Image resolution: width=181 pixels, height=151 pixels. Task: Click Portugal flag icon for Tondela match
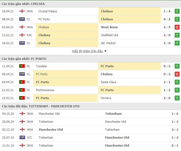[x=22, y=66]
